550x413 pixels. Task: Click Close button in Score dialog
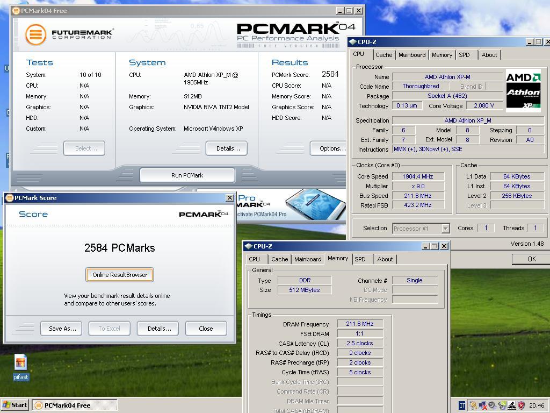(x=206, y=329)
